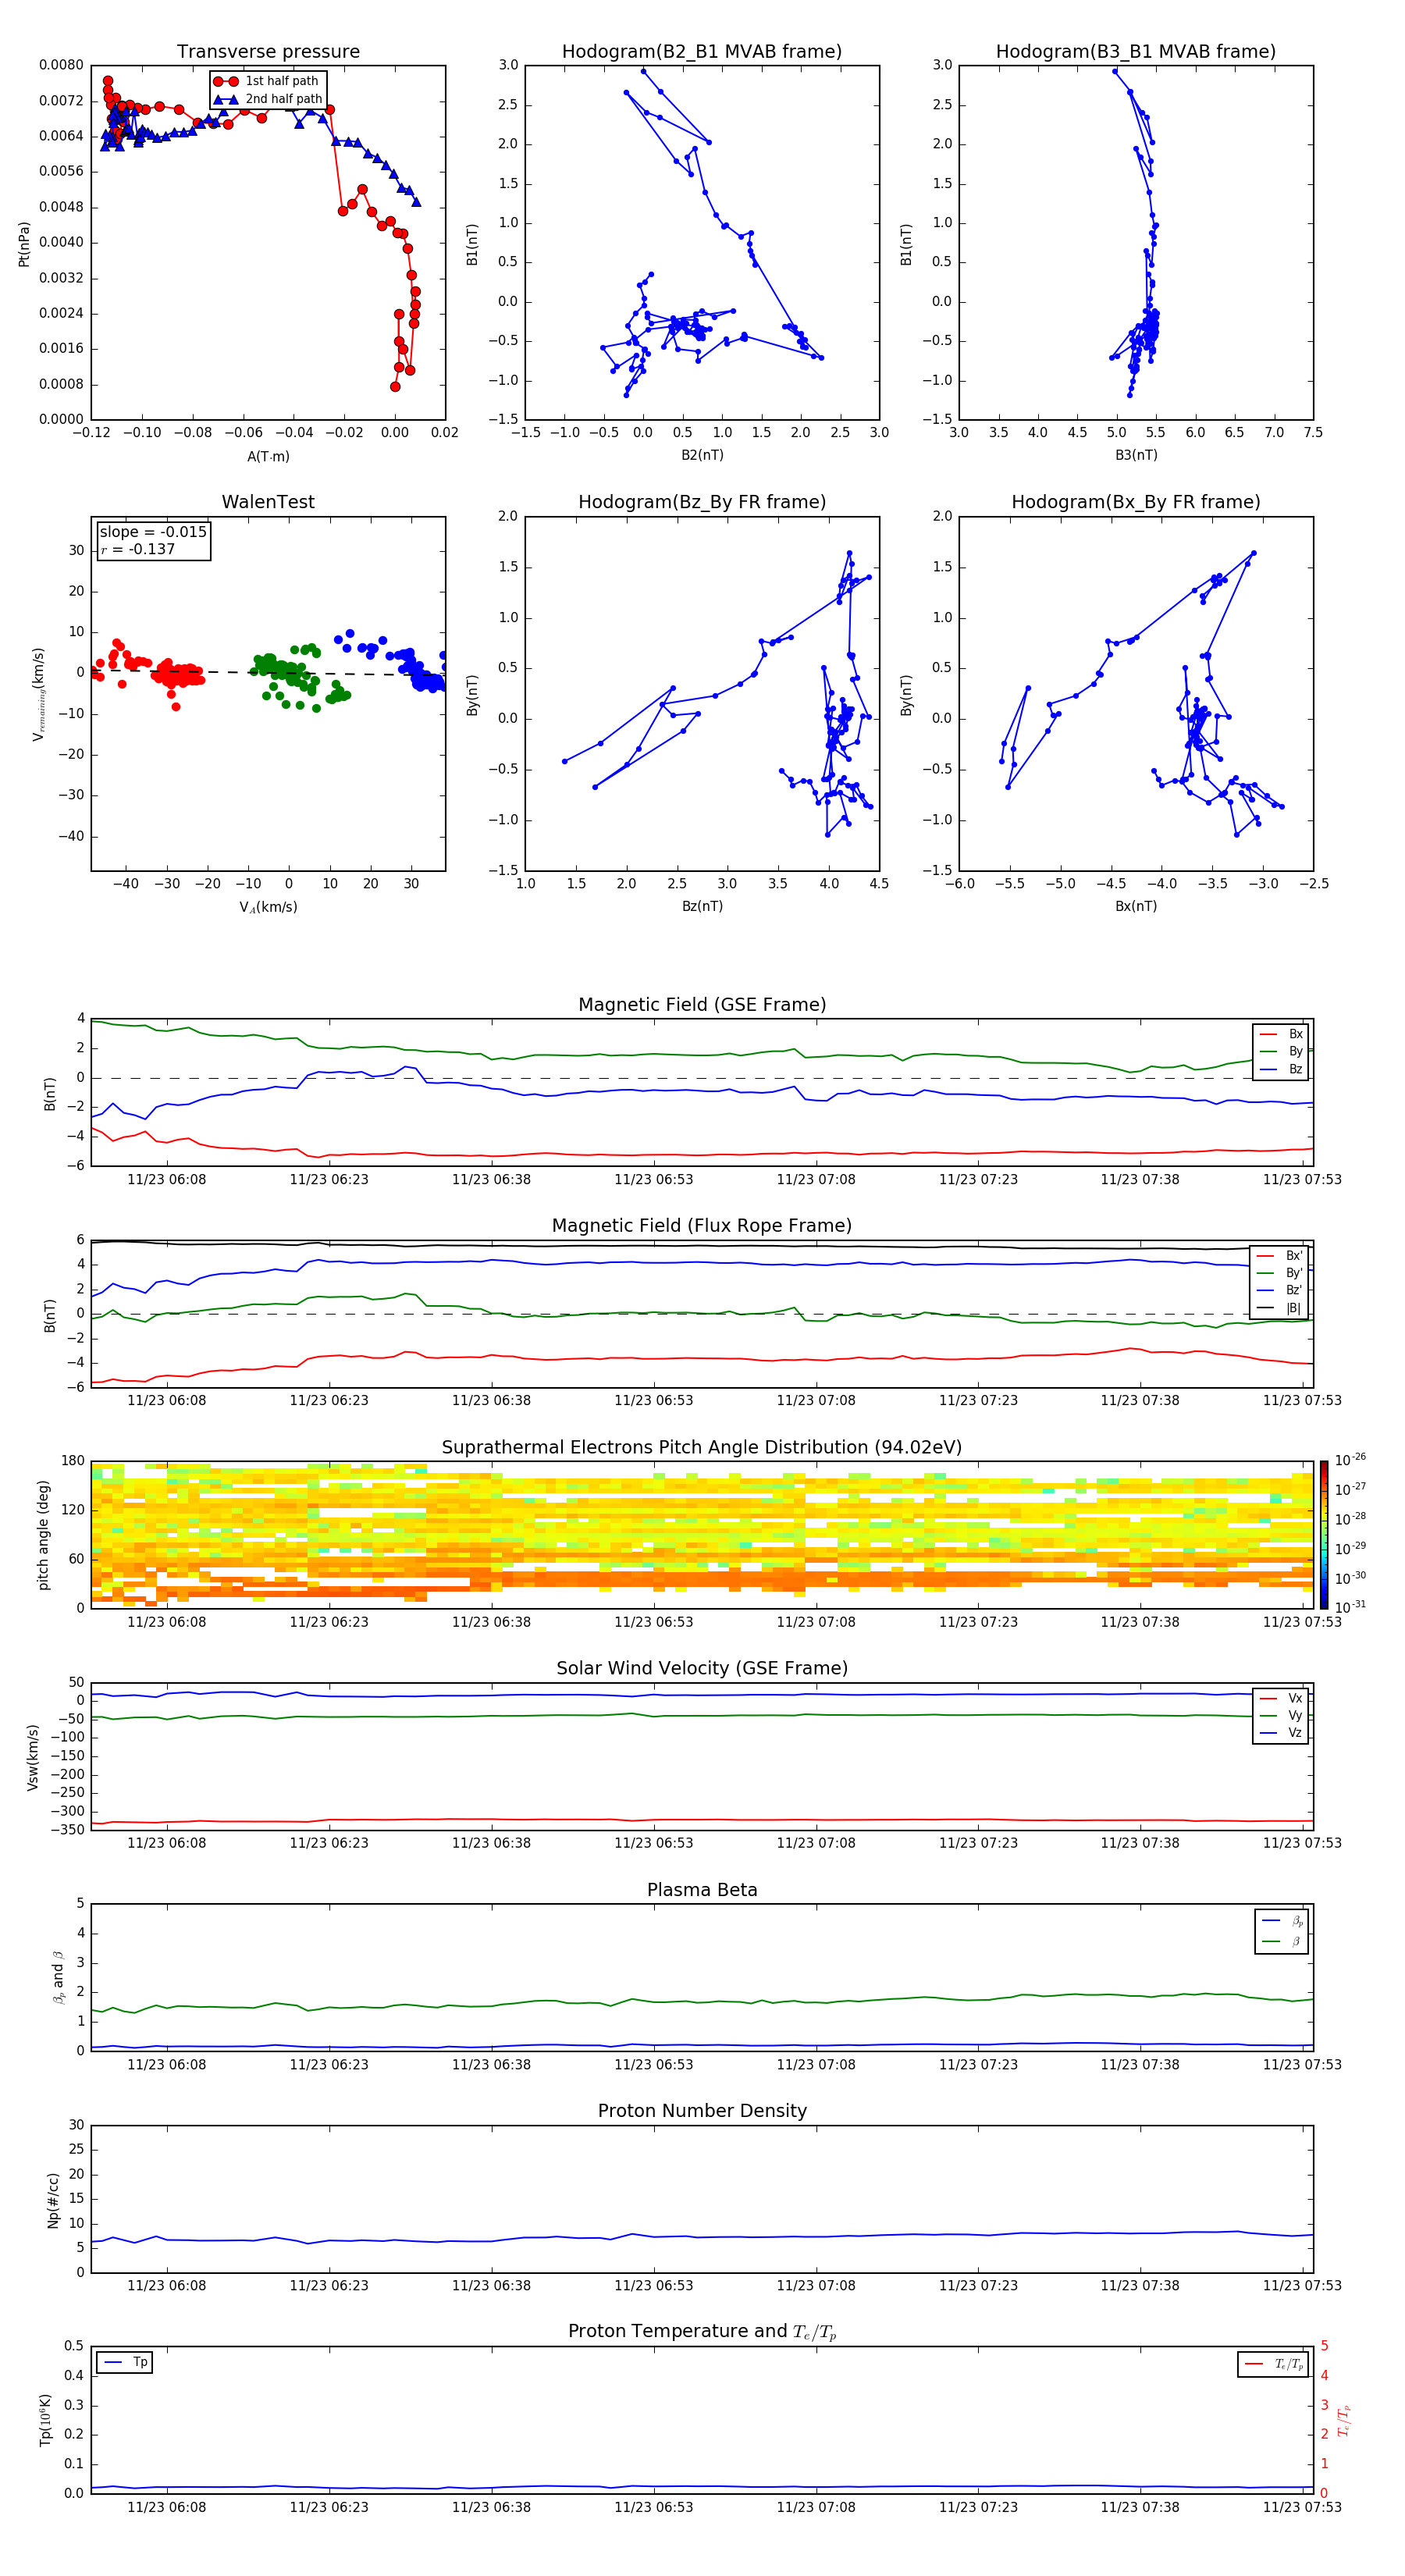Click the "Hodogram(B2_B1 MVAB frame)" title
Screen dimensions: 1405x2576
pyautogui.click(x=702, y=51)
